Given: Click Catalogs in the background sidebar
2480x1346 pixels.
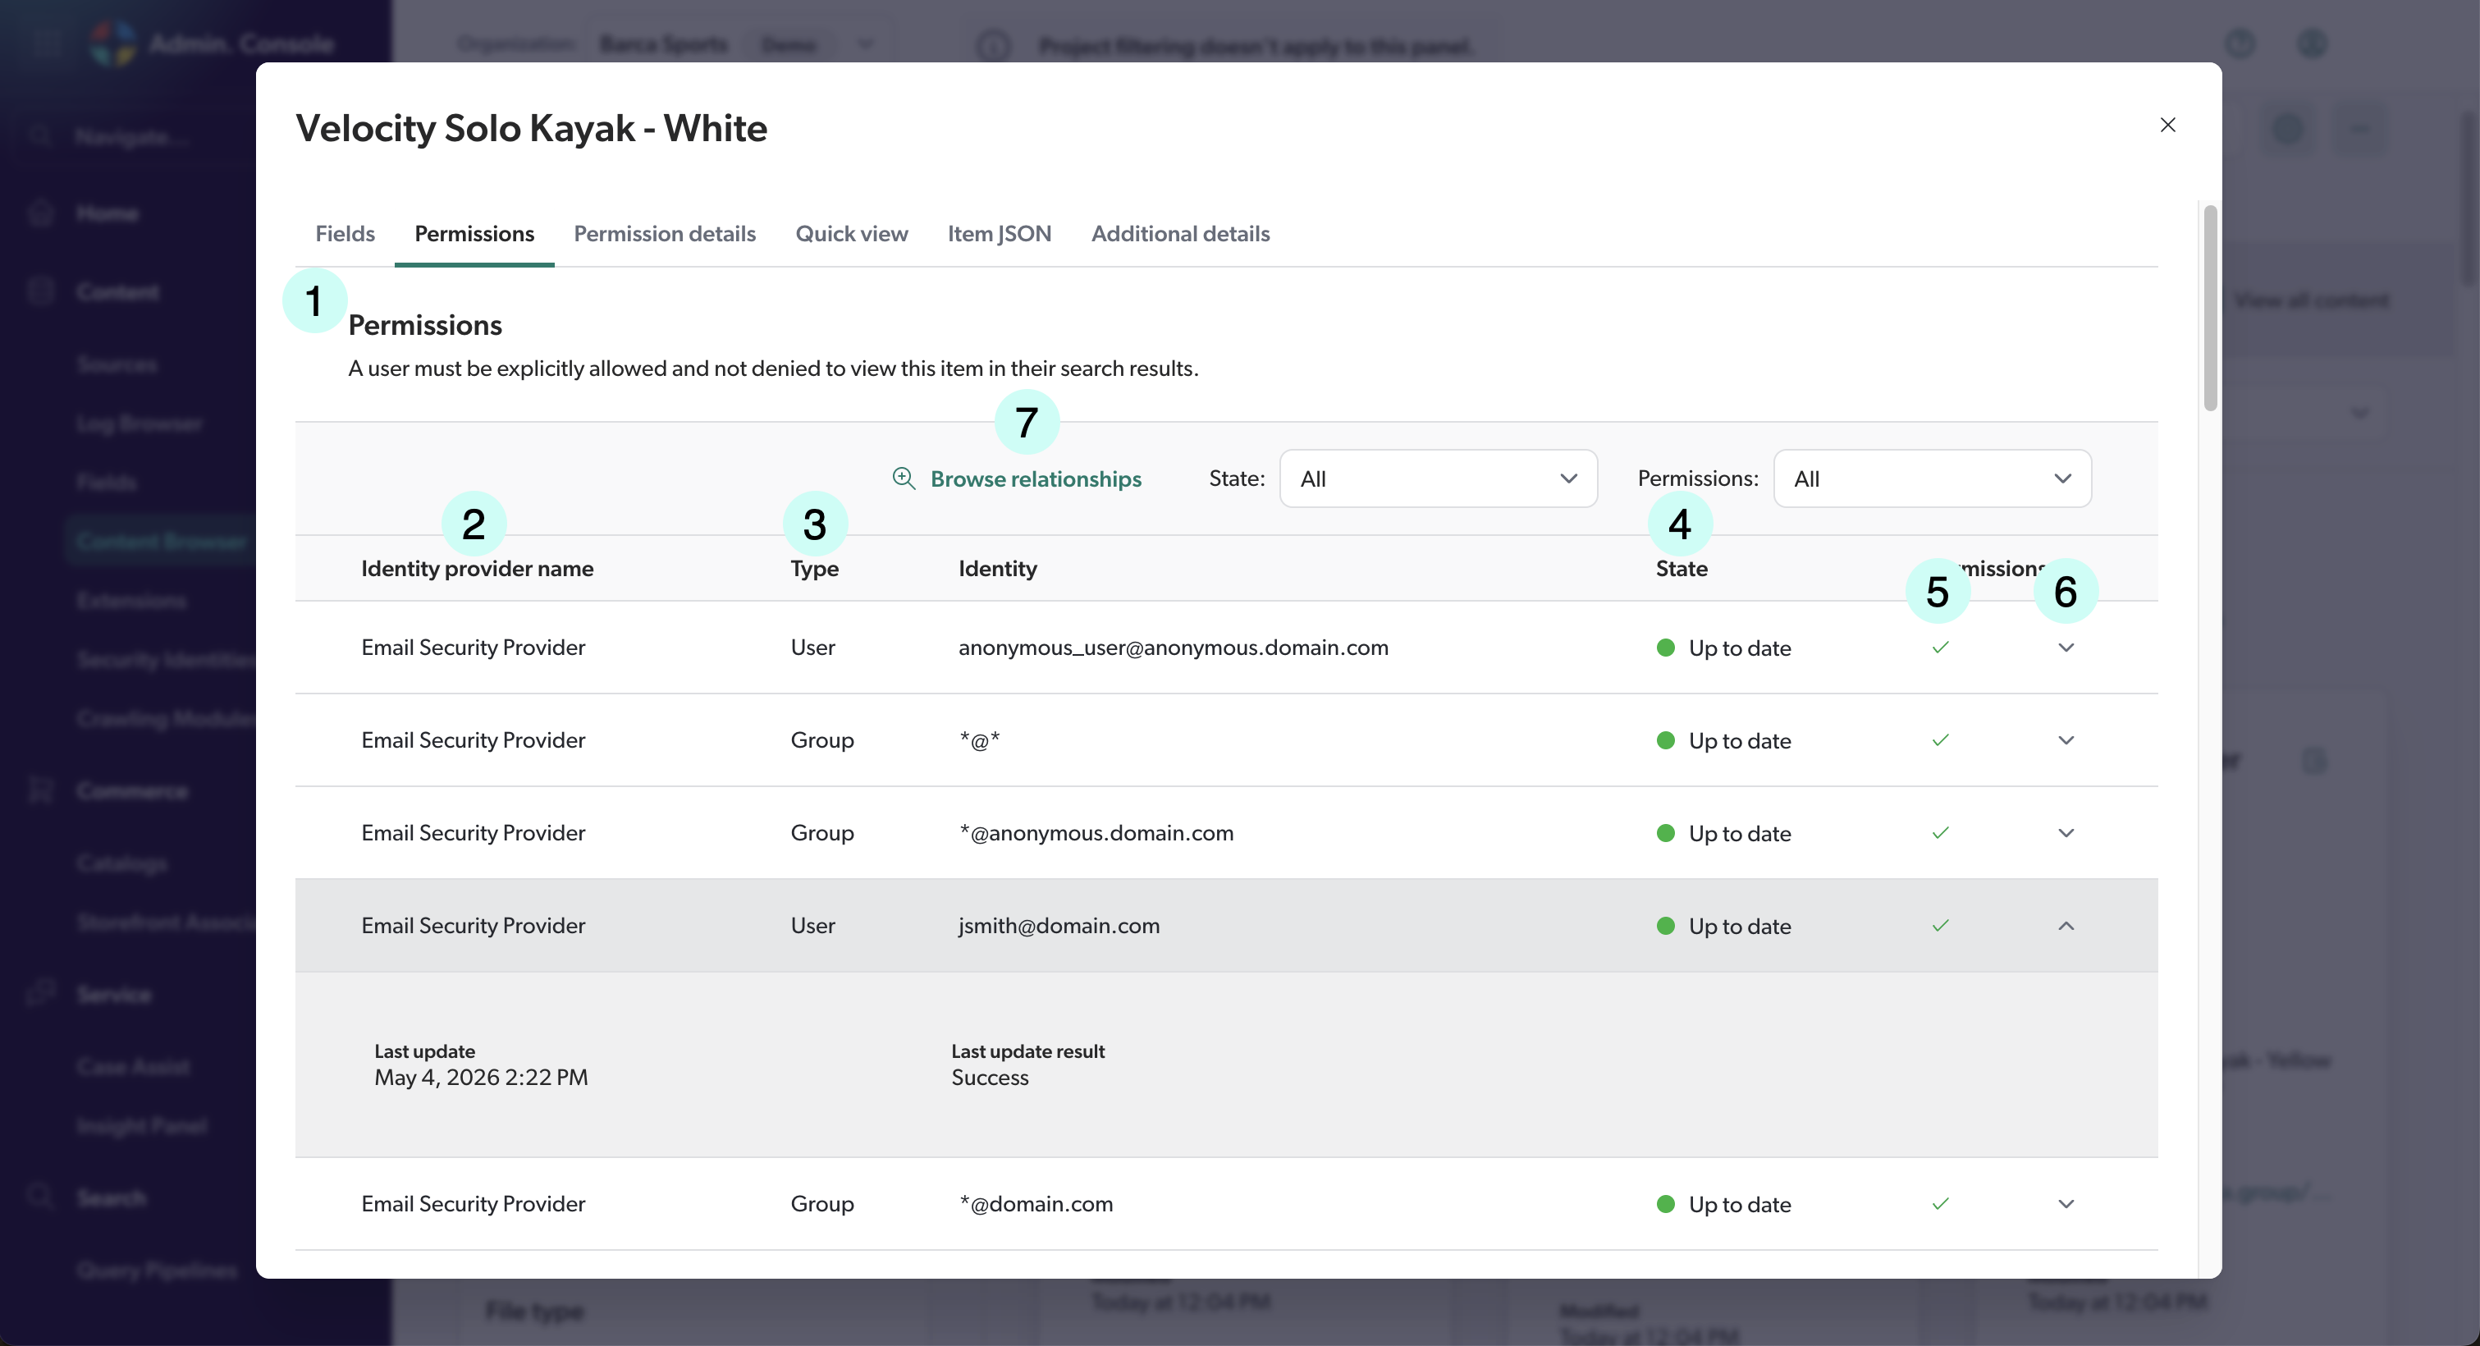Looking at the screenshot, I should coord(122,863).
